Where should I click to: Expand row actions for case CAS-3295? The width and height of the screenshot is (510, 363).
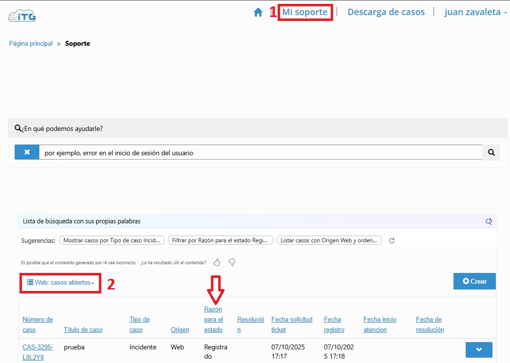coord(478,349)
